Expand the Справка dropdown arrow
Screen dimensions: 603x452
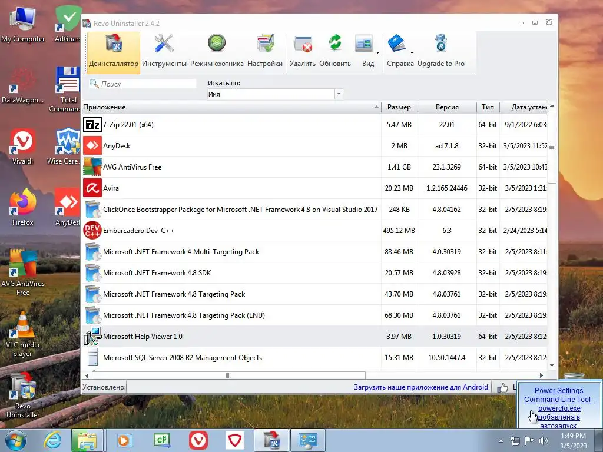click(412, 52)
